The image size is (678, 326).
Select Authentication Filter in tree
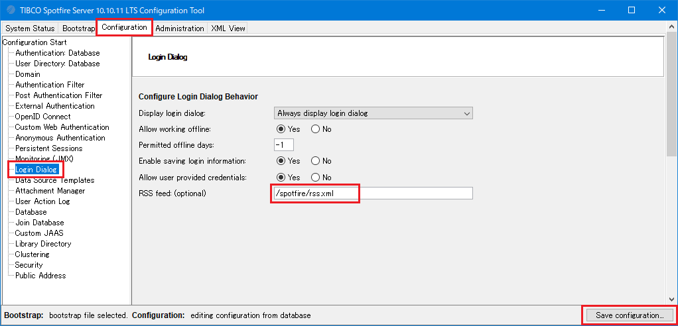coord(50,85)
